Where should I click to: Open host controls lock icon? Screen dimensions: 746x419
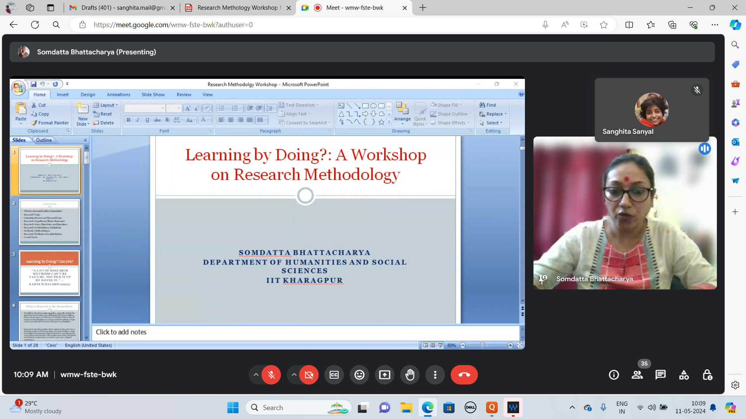coord(707,375)
